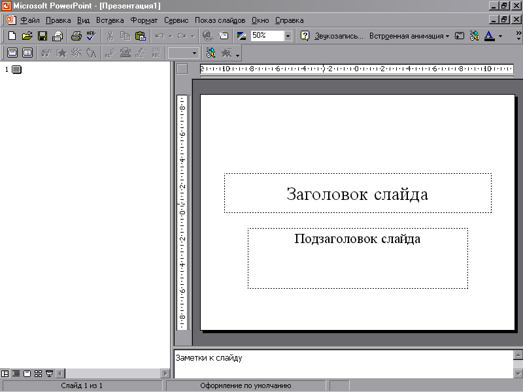
Task: Open a file with the Open folder icon
Action: [x=27, y=36]
